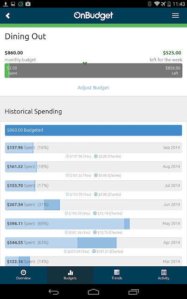Screen dimensions: 187x299
Task: Tap the back arrow in header
Action: click(7, 15)
